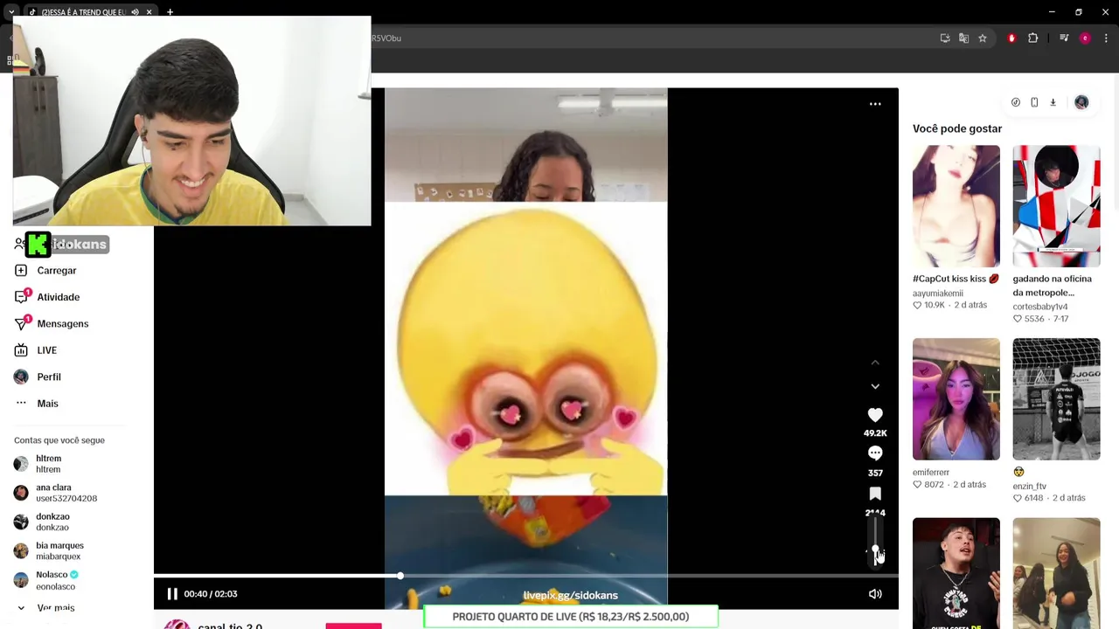
Task: Open the Chrome extensions puzzle icon
Action: pyautogui.click(x=1032, y=38)
